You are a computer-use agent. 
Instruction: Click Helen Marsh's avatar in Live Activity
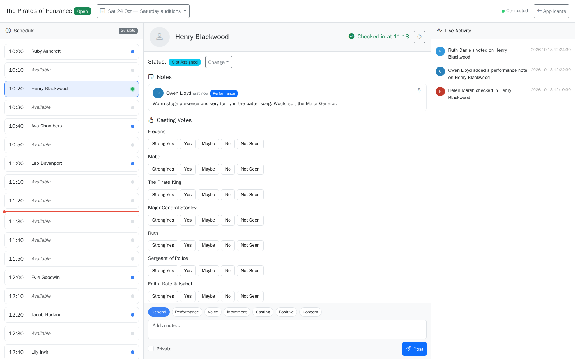coord(440,92)
